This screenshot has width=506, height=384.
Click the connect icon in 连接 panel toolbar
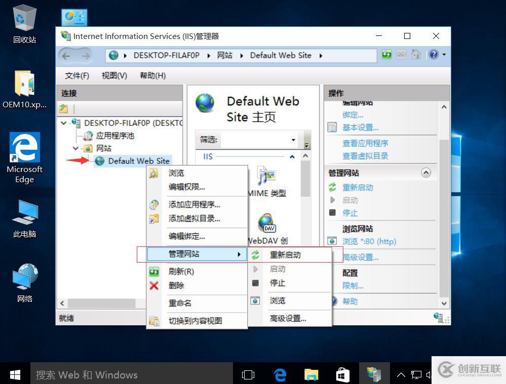pos(64,109)
